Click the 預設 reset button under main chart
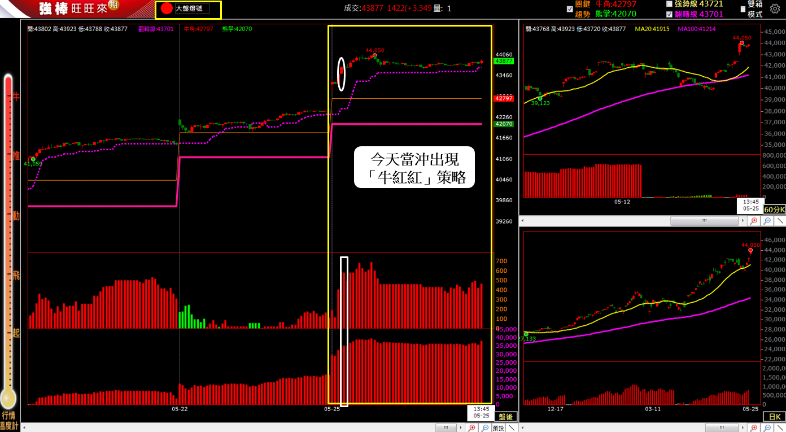This screenshot has height=432, width=786. pos(498,428)
